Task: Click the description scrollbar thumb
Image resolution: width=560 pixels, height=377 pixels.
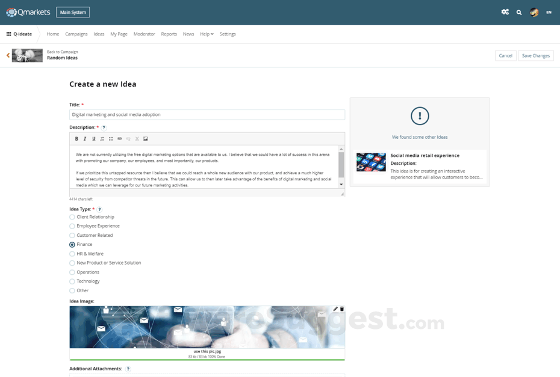Action: 341,164
